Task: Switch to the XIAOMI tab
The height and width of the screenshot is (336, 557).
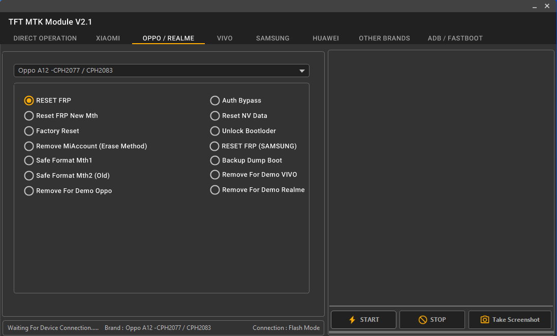Action: (x=108, y=38)
